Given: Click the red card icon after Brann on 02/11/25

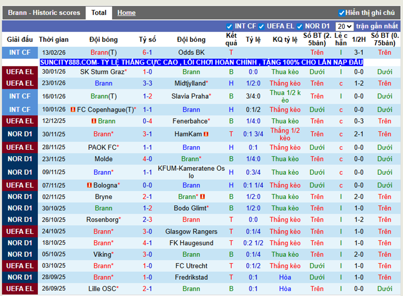Looking at the screenshot, I should 203,197.
